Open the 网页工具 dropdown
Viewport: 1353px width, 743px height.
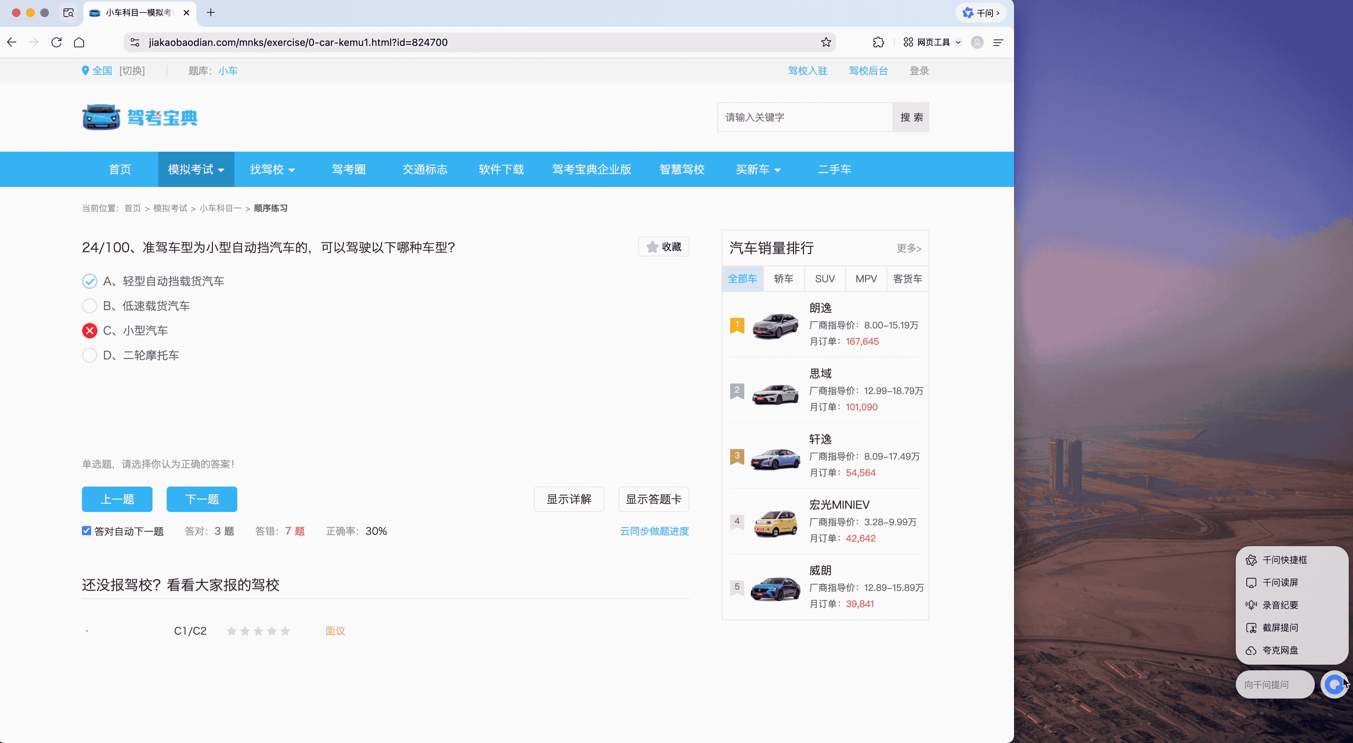(x=932, y=42)
